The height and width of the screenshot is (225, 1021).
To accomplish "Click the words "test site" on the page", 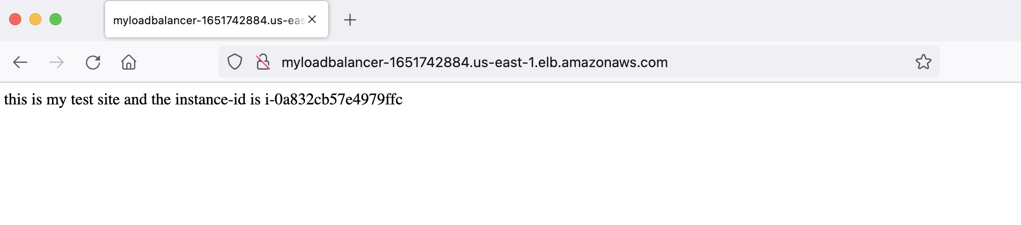I will point(95,99).
